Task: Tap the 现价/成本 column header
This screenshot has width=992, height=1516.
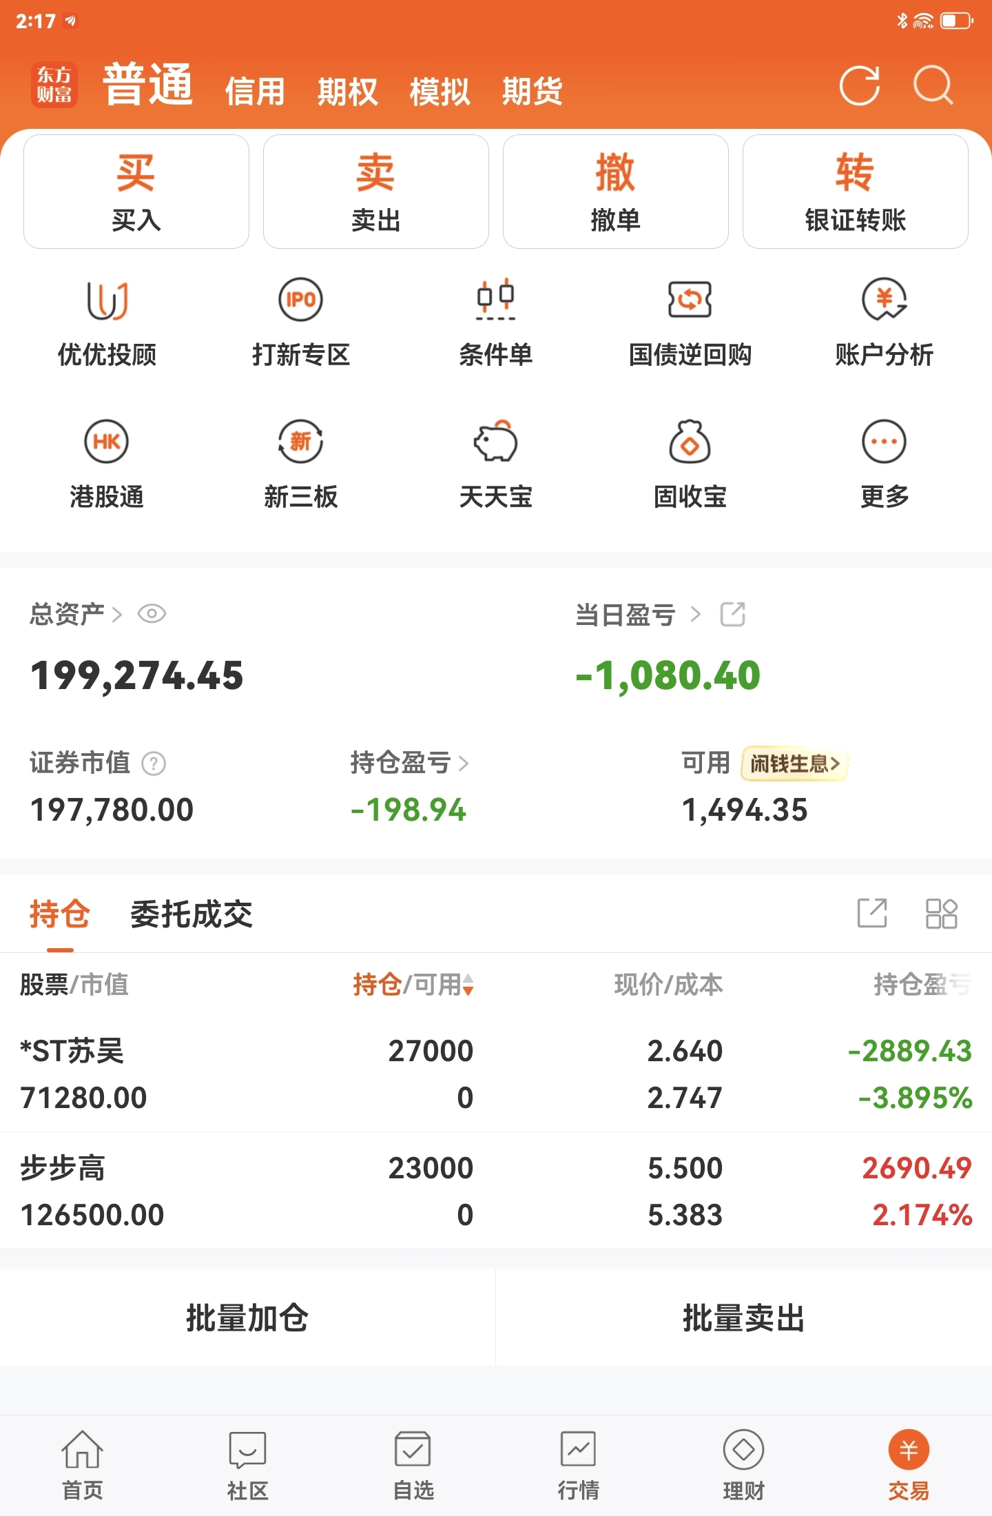Action: coord(668,985)
